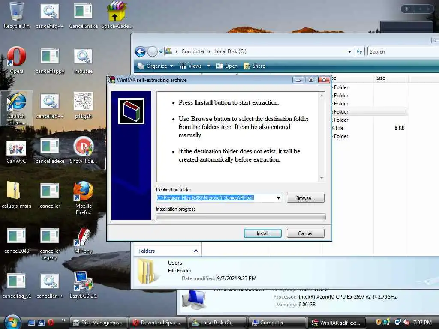The image size is (439, 329).
Task: Open the cancelfag++ desktop icon
Action: coord(50,15)
